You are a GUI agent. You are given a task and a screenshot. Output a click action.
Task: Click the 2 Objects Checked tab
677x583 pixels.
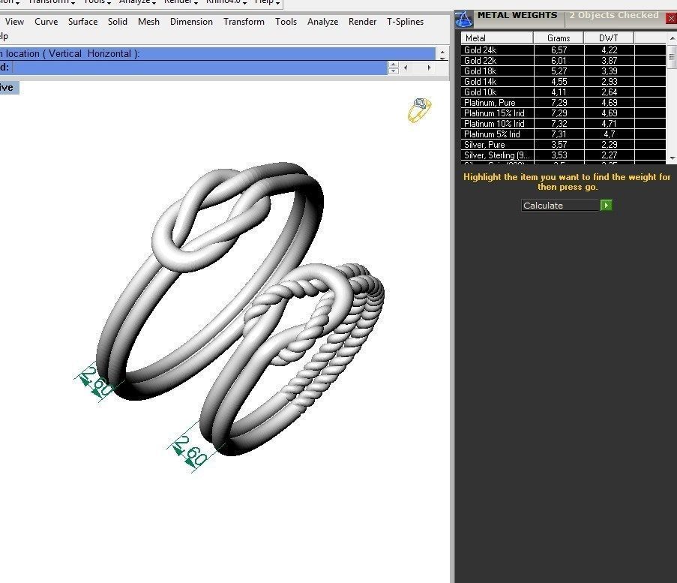coord(614,15)
